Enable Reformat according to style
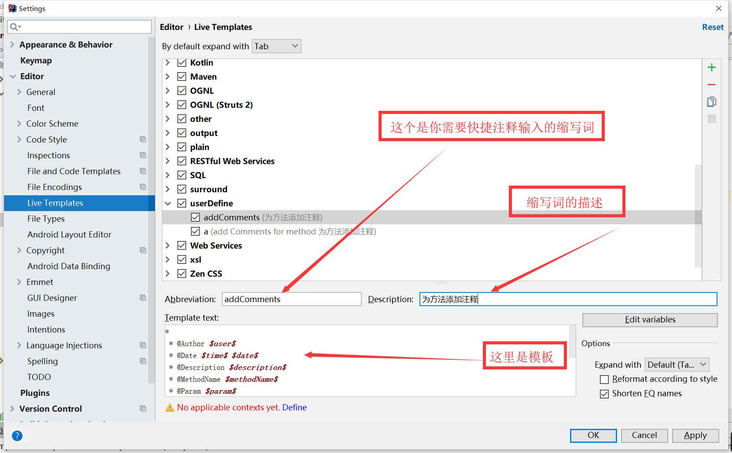 pyautogui.click(x=604, y=379)
